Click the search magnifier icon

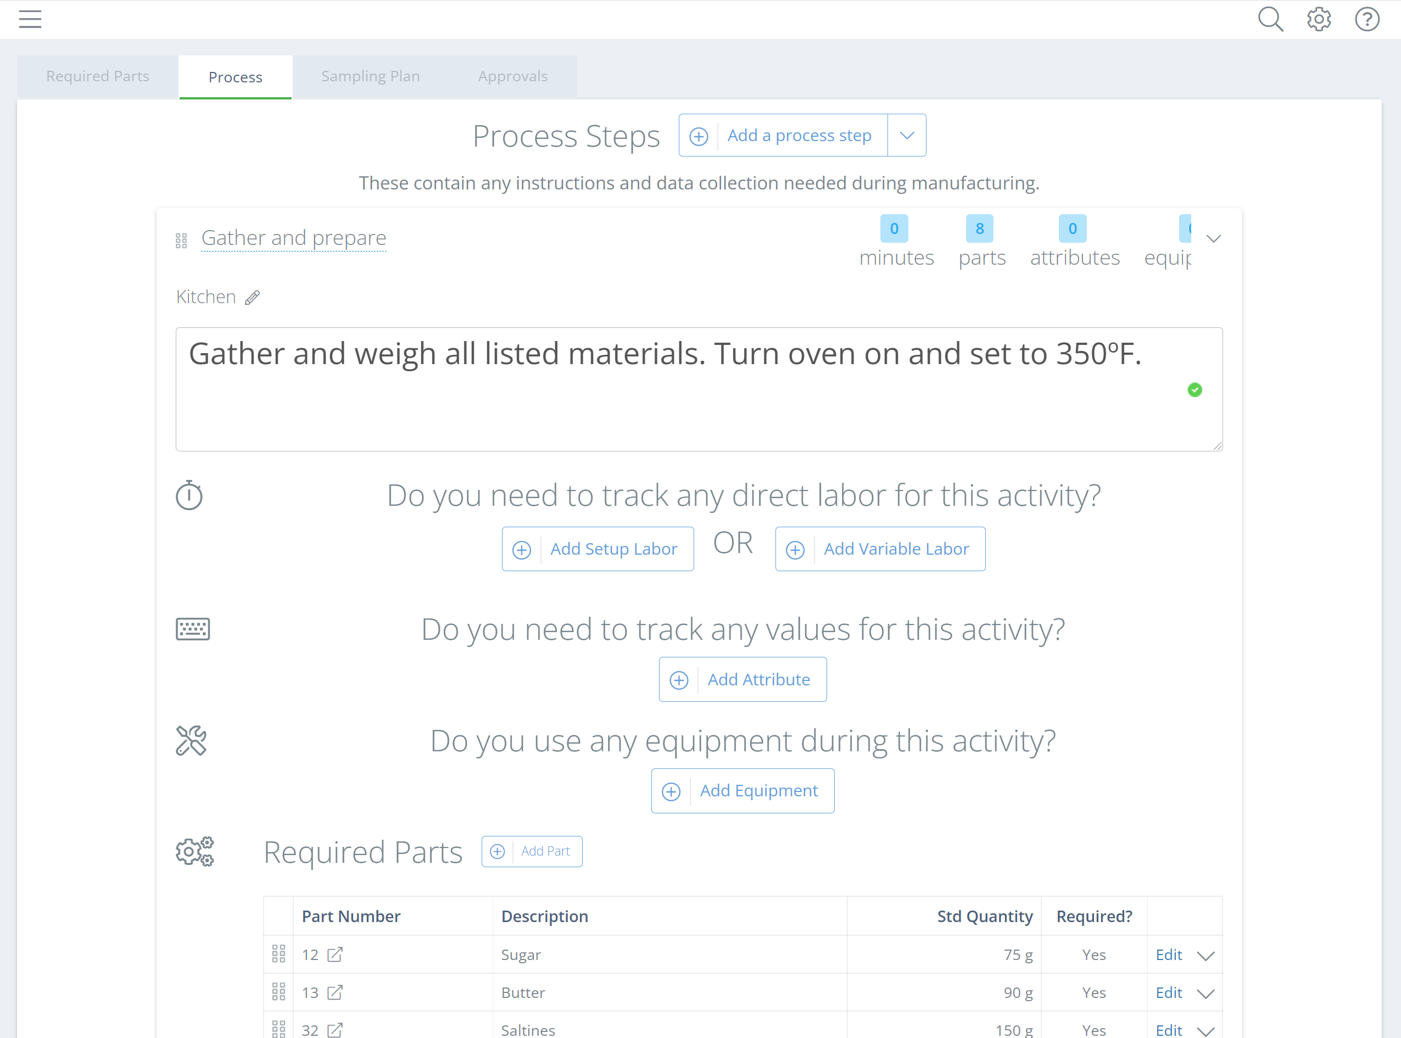coord(1270,19)
